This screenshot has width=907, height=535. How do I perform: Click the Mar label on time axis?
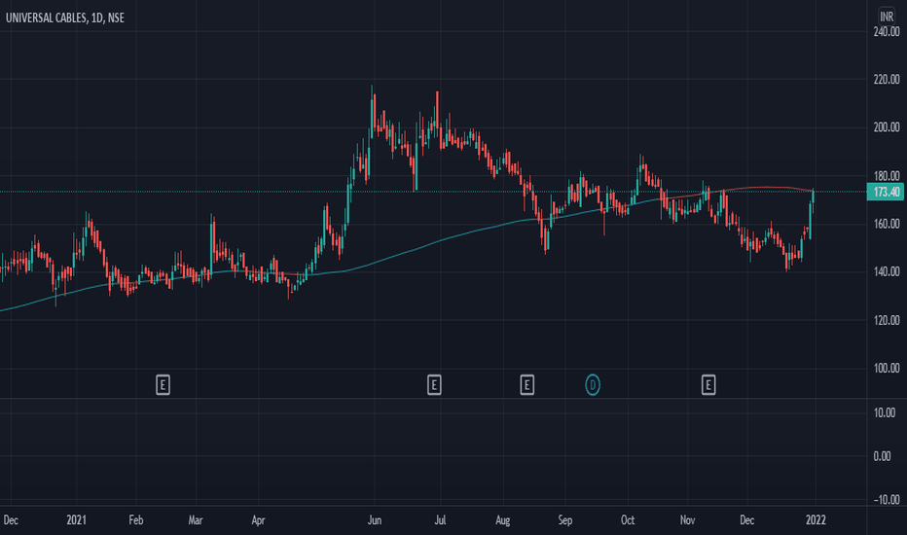coord(196,520)
